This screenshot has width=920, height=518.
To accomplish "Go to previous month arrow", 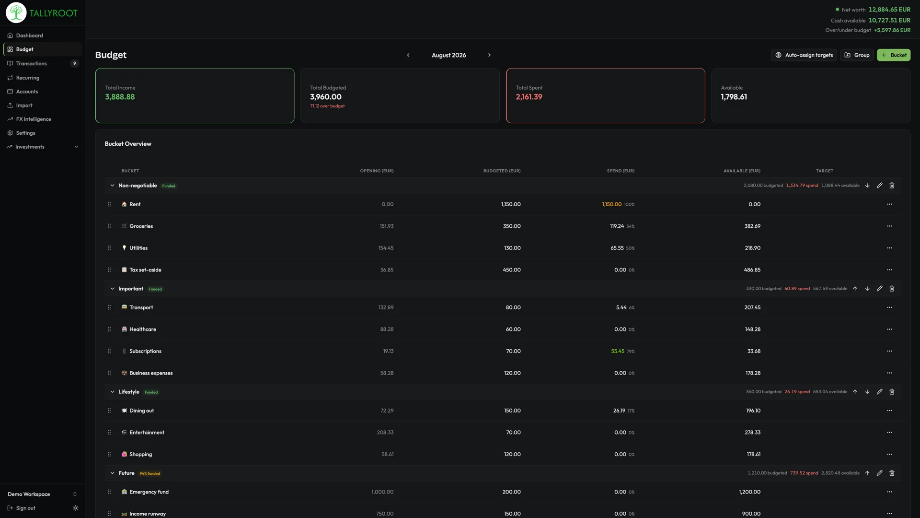I will (x=408, y=55).
